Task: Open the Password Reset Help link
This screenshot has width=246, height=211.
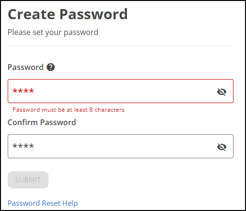Action: [43, 203]
